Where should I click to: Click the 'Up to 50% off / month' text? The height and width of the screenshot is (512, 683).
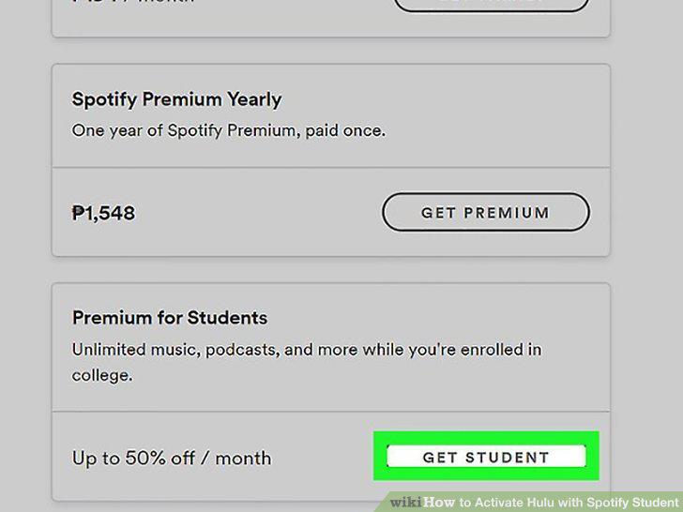pos(172,459)
